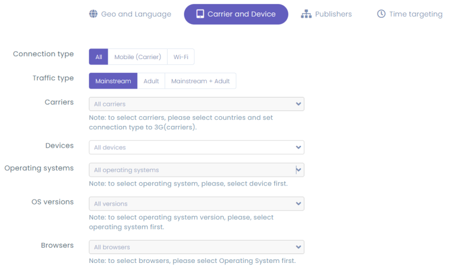The image size is (453, 273).
Task: Select All connection type
Action: pyautogui.click(x=98, y=57)
